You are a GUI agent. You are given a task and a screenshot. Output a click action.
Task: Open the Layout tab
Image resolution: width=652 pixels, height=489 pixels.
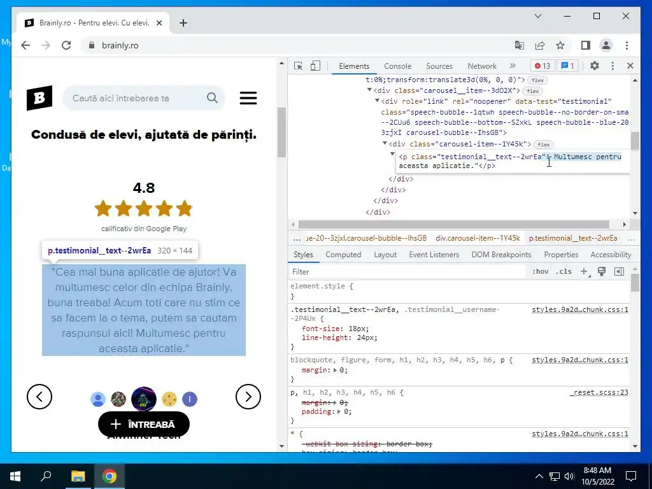pyautogui.click(x=385, y=255)
